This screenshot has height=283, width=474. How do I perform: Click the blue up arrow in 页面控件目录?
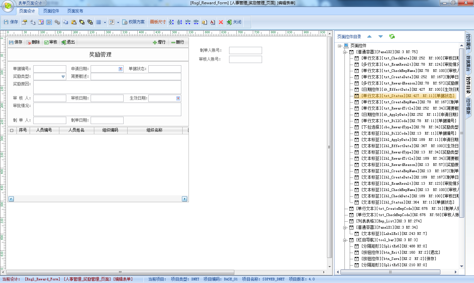(x=370, y=37)
